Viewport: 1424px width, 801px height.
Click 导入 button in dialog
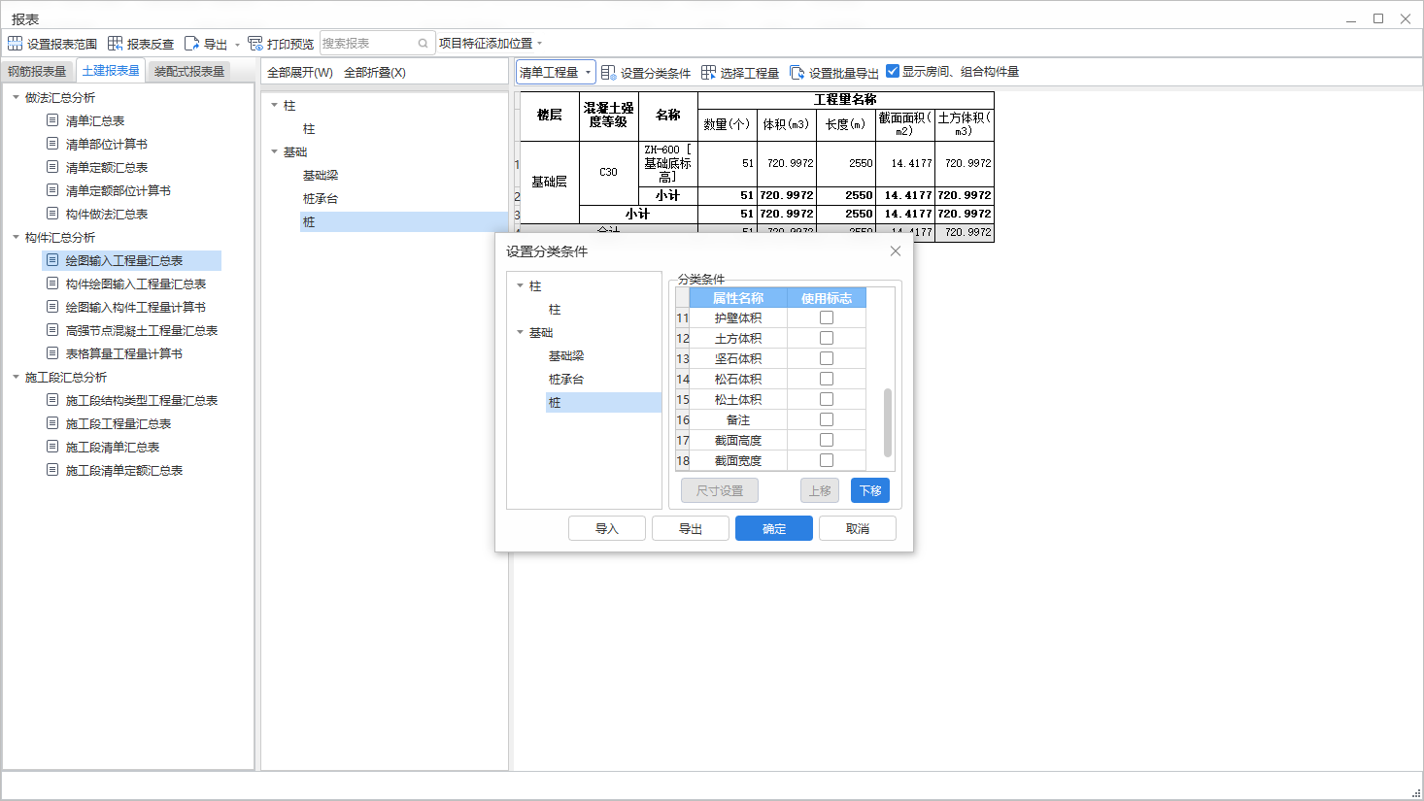click(x=607, y=528)
